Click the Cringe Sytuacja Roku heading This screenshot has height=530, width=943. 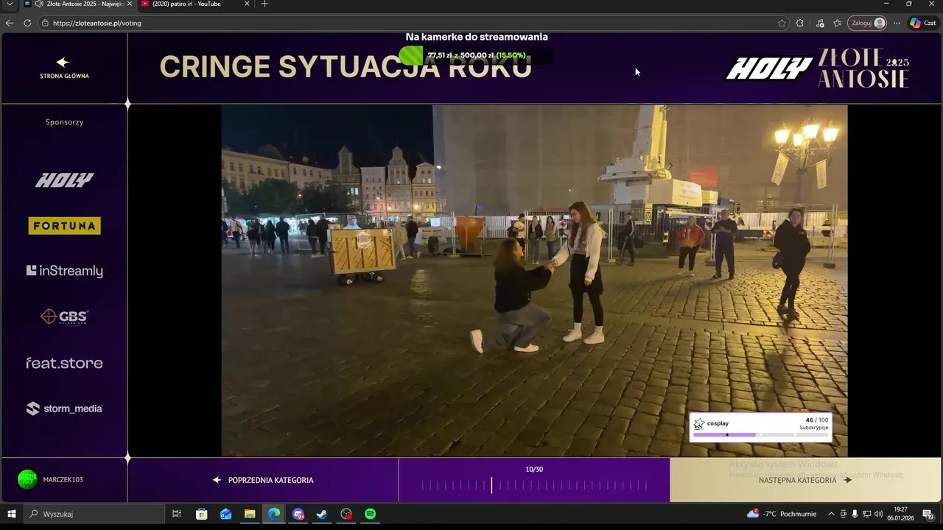pyautogui.click(x=346, y=67)
